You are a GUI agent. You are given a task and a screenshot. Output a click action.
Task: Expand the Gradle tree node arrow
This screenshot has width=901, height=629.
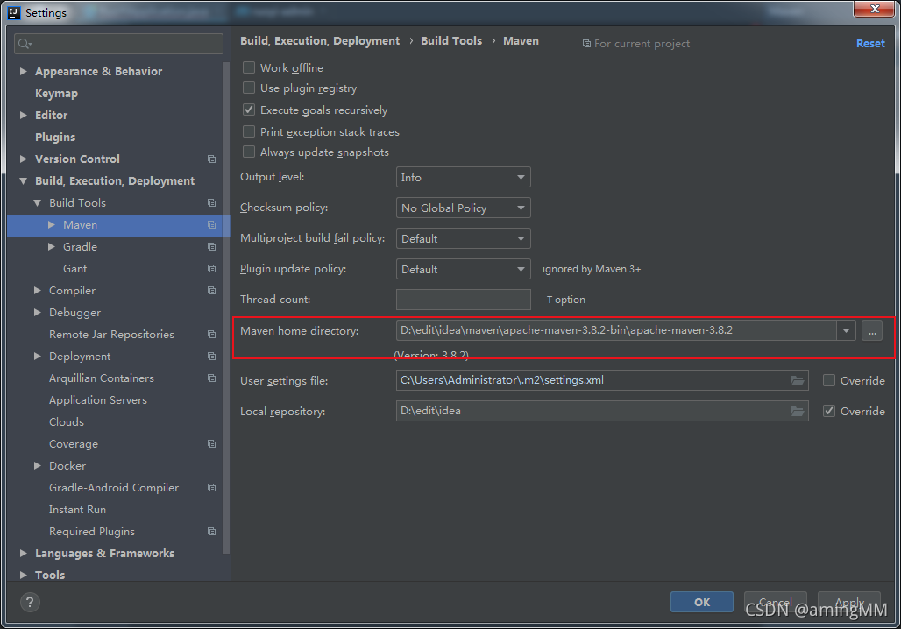point(51,246)
